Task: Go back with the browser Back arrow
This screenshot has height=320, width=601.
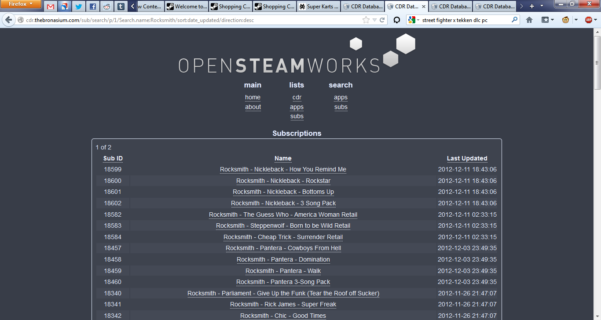Action: 8,20
